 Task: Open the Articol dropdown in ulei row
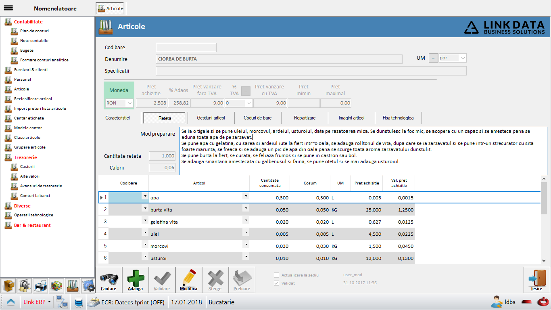pos(246,232)
